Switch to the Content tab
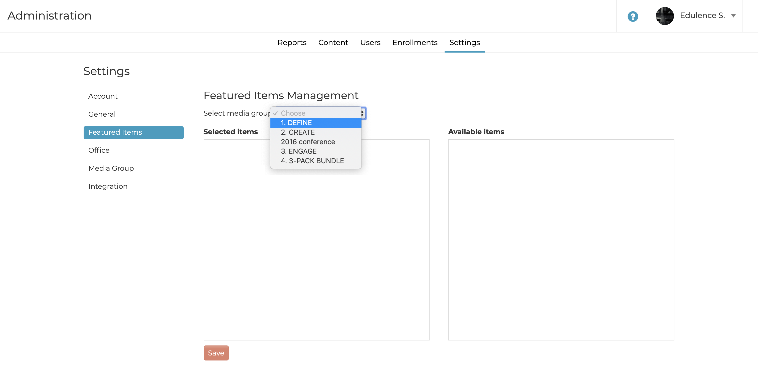758x373 pixels. coord(333,43)
